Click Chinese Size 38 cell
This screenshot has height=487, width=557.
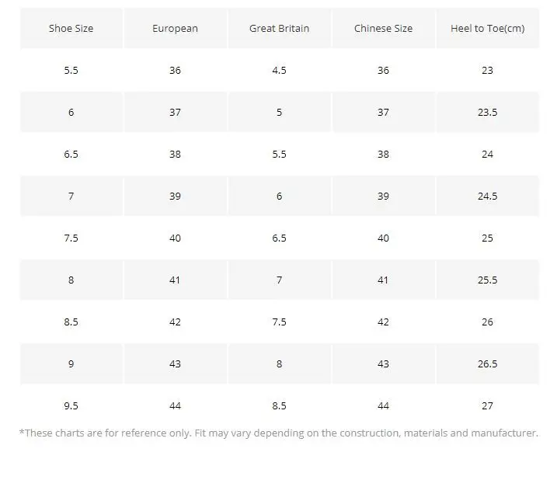click(383, 154)
